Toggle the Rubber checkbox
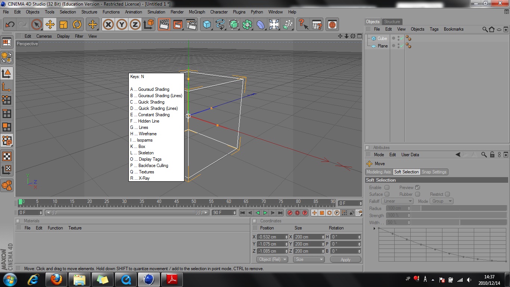The image size is (510, 287). (x=417, y=194)
